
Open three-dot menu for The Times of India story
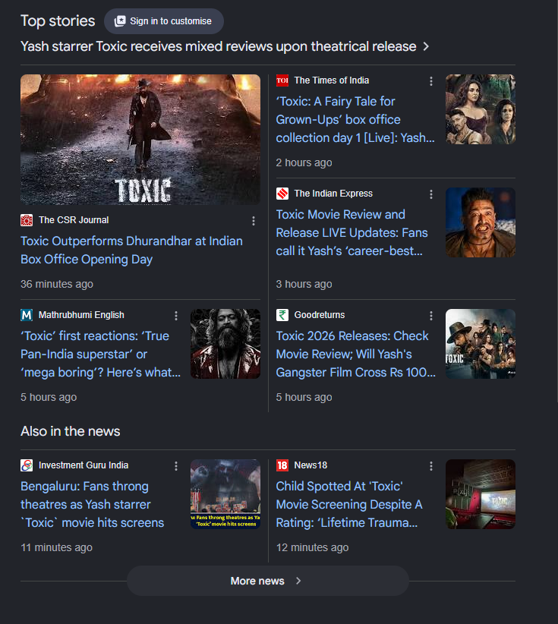[x=431, y=81]
